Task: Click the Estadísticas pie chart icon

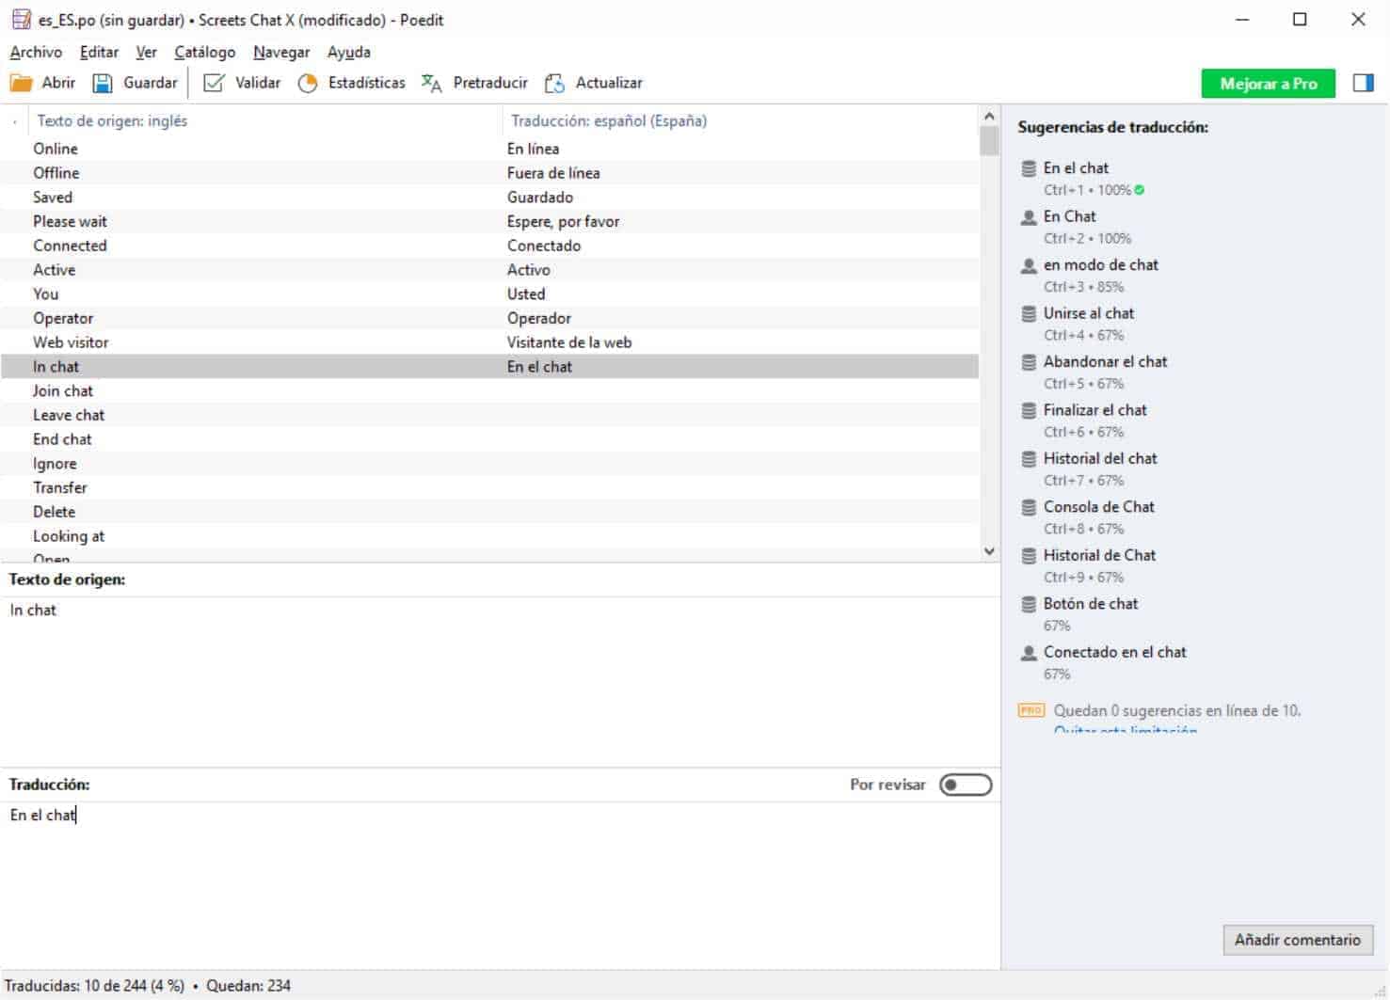Action: point(308,84)
